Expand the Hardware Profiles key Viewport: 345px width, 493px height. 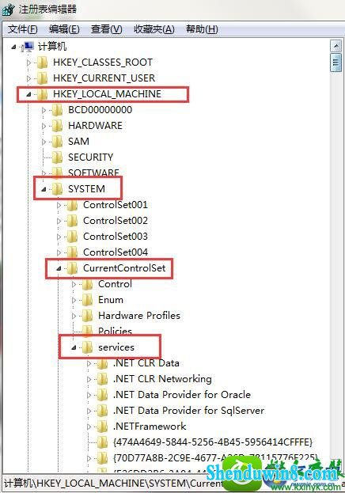(74, 316)
